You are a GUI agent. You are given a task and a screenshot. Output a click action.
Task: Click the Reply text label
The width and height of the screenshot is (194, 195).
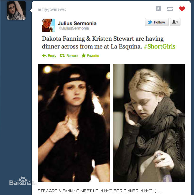pyautogui.click(x=52, y=56)
